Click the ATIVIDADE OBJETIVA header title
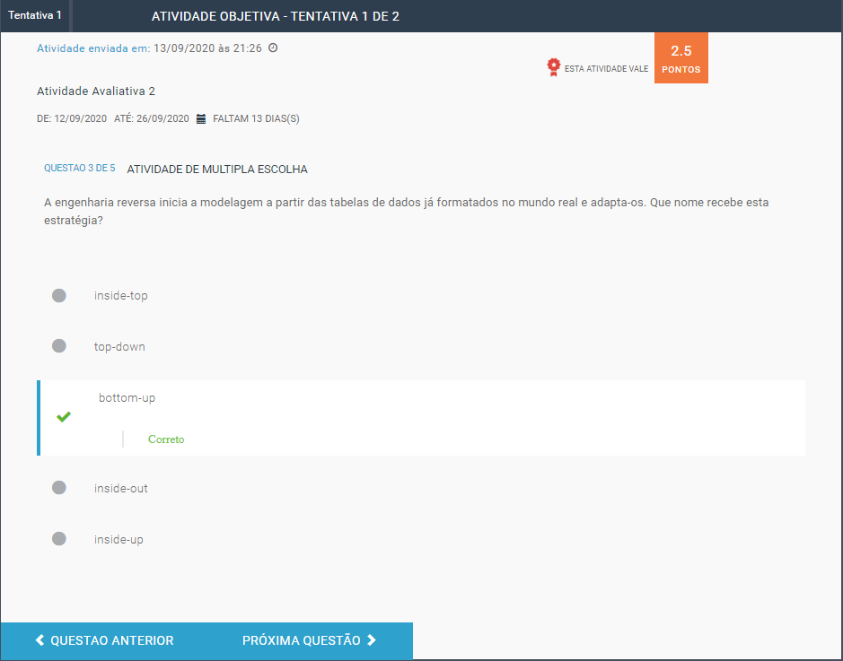Screen dimensions: 843x661 (276, 16)
